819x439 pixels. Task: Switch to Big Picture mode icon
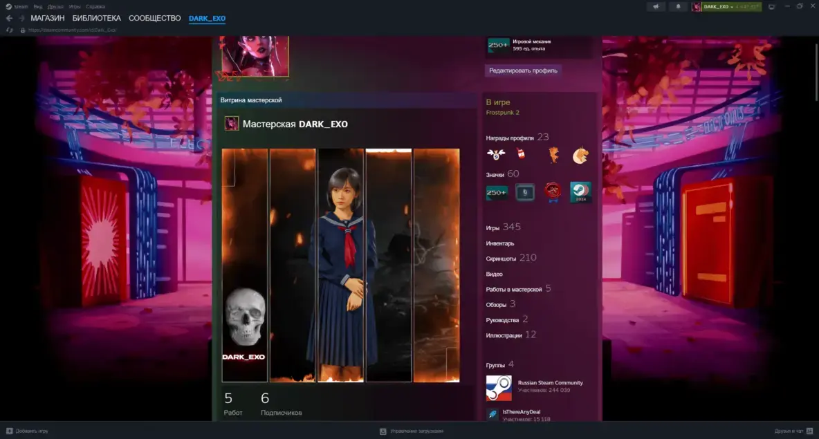tap(771, 6)
